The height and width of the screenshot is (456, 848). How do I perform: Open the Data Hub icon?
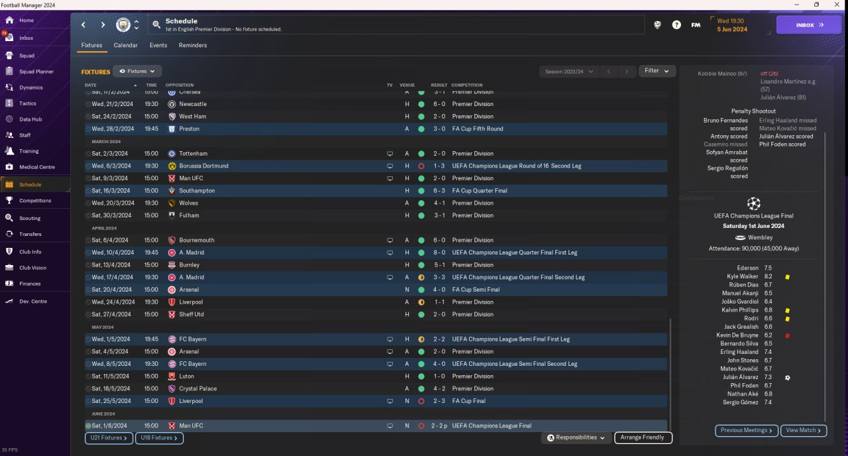point(9,119)
